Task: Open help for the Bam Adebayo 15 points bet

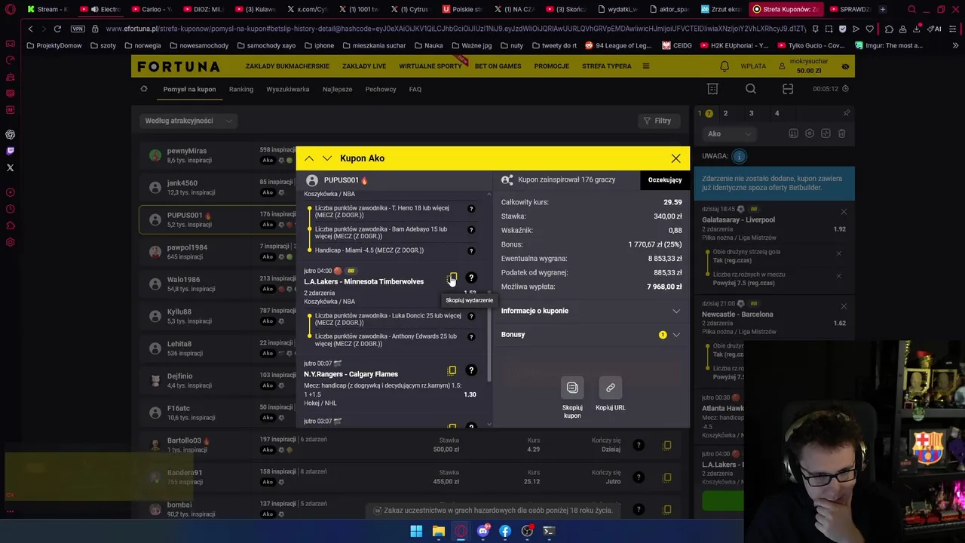Action: 471,230
